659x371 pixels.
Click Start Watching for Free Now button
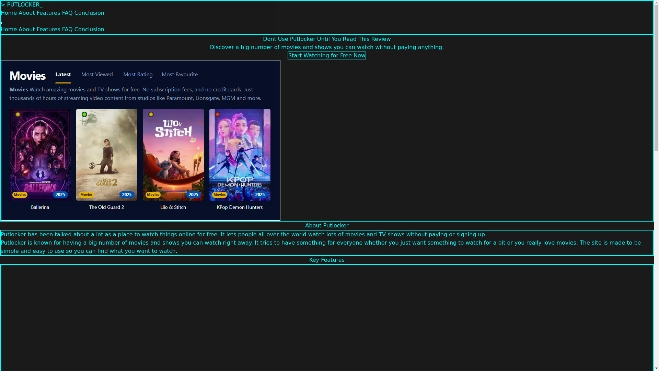pyautogui.click(x=327, y=56)
